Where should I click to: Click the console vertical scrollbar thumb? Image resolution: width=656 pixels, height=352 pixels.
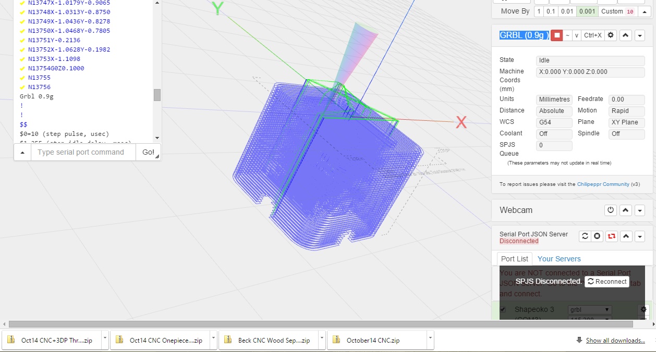(157, 95)
